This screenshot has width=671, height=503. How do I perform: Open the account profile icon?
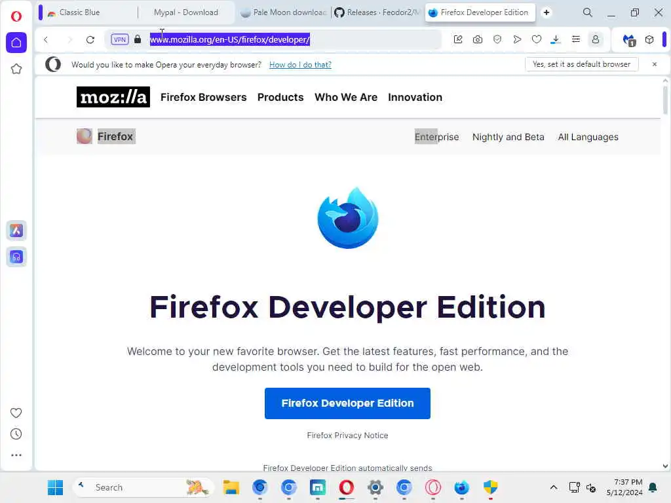[x=595, y=39]
